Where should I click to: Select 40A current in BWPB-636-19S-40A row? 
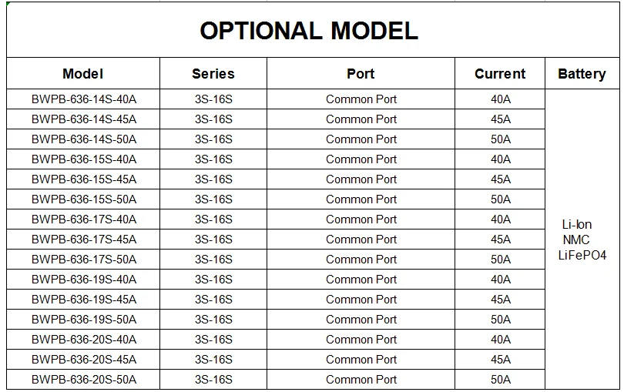pyautogui.click(x=501, y=280)
